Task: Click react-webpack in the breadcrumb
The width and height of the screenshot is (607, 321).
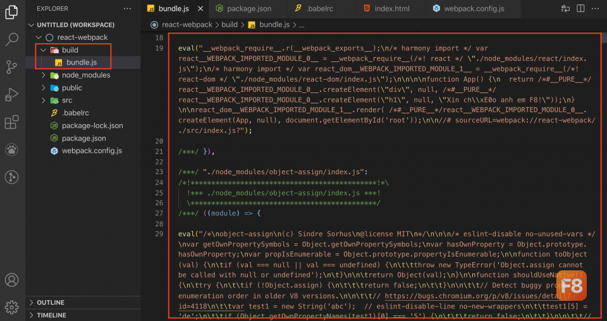Action: tap(187, 25)
